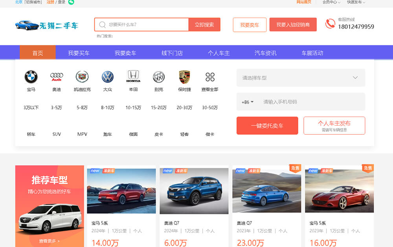Open the 请选择车型 model dropdown
The height and width of the screenshot is (247, 393).
pyautogui.click(x=301, y=77)
